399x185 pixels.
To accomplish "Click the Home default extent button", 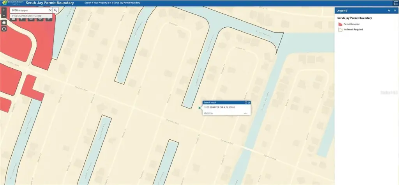I will pos(4,23).
